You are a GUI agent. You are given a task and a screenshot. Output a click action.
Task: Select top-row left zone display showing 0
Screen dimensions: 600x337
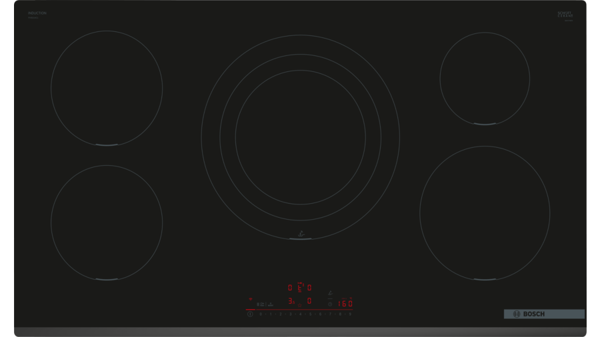coord(290,288)
